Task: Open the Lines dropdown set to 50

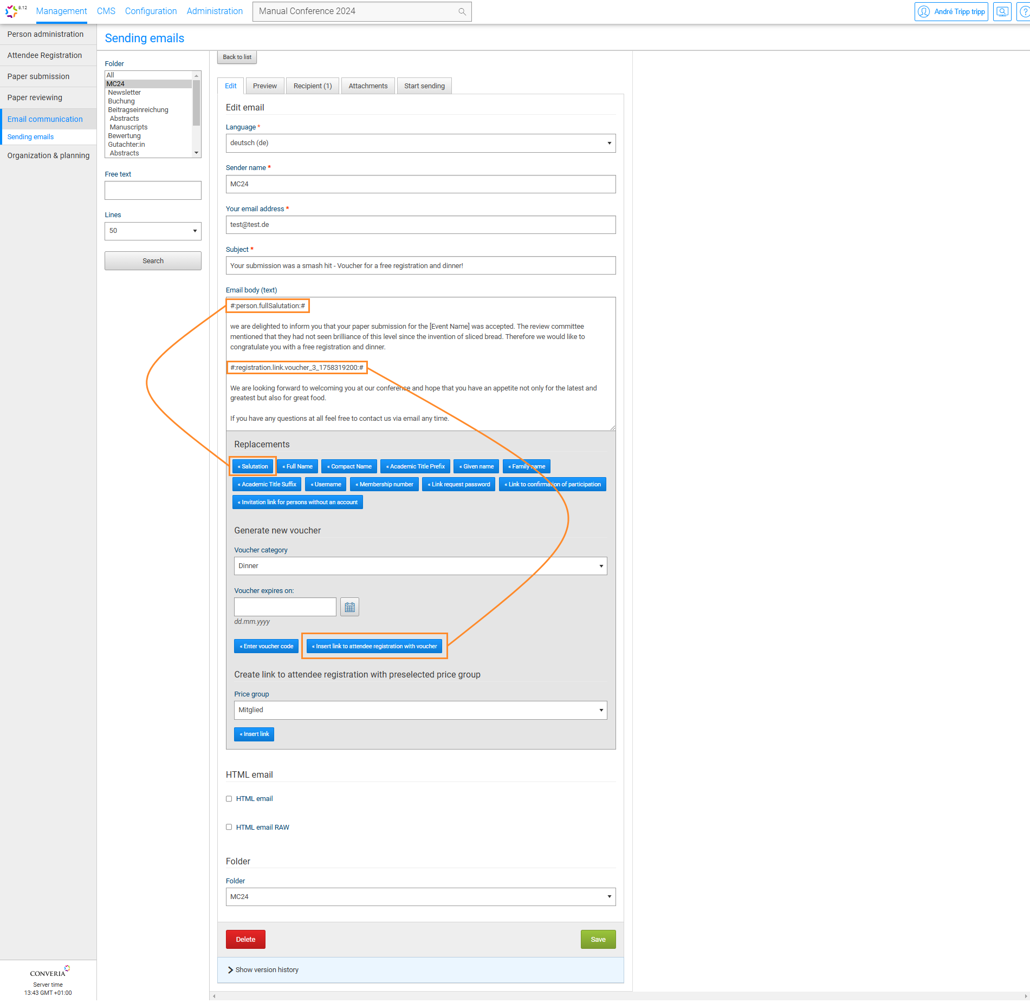Action: click(152, 231)
